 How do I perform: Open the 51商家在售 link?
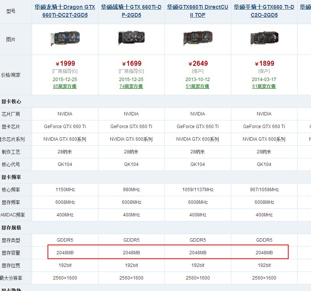(x=198, y=86)
